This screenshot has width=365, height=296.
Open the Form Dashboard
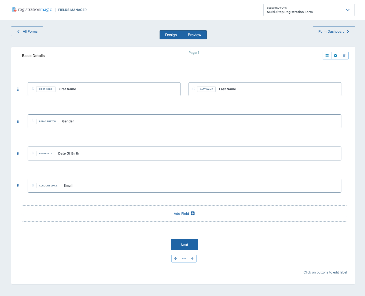click(334, 31)
